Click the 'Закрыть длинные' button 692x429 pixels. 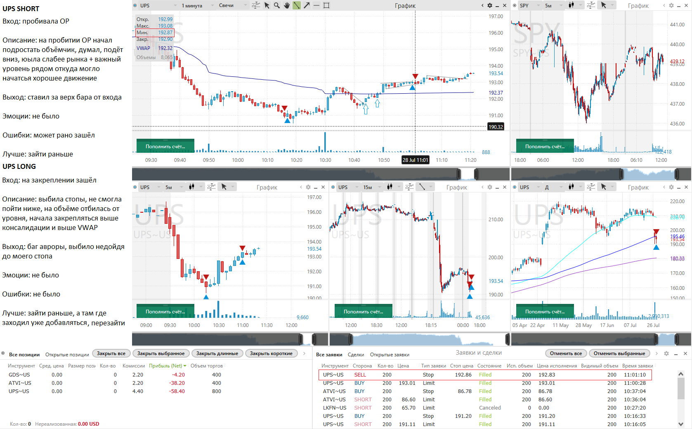[217, 353]
